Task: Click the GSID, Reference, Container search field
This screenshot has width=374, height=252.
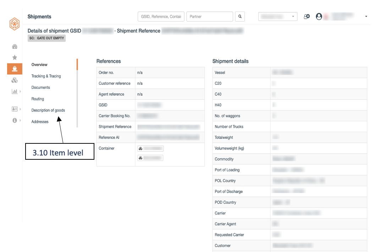Action: (x=161, y=16)
